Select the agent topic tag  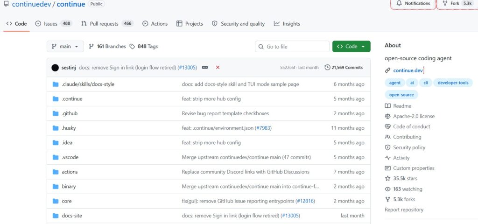point(395,83)
